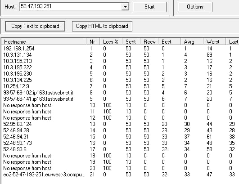Click the Recv column header
The height and width of the screenshot is (184, 239).
pos(149,42)
